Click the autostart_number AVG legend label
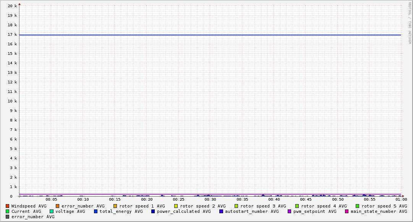Image resolution: width=413 pixels, height=222 pixels. pos(252,211)
